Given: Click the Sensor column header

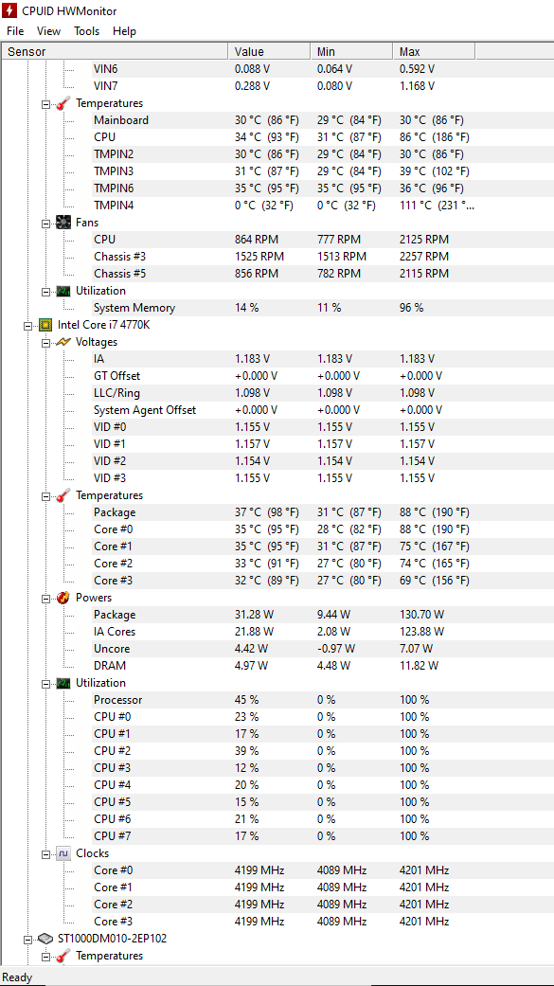Looking at the screenshot, I should point(116,51).
